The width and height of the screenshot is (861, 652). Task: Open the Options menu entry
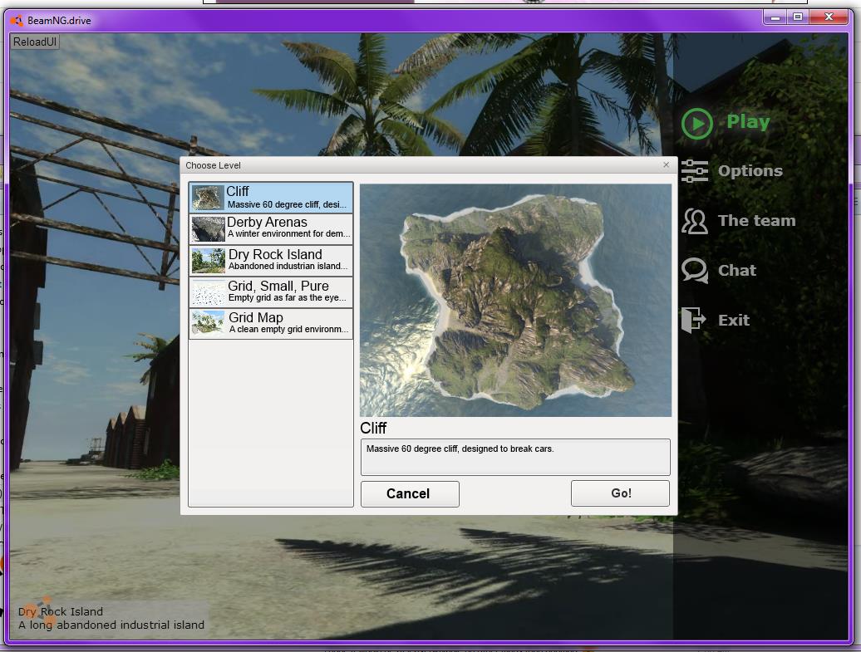[750, 171]
